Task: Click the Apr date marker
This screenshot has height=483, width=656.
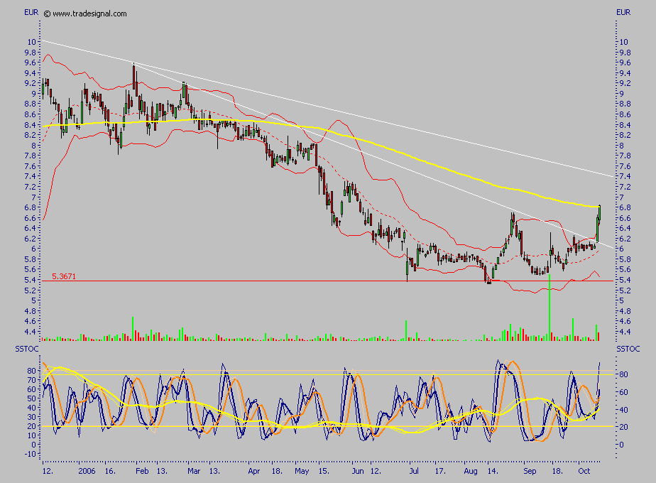Action: (254, 470)
